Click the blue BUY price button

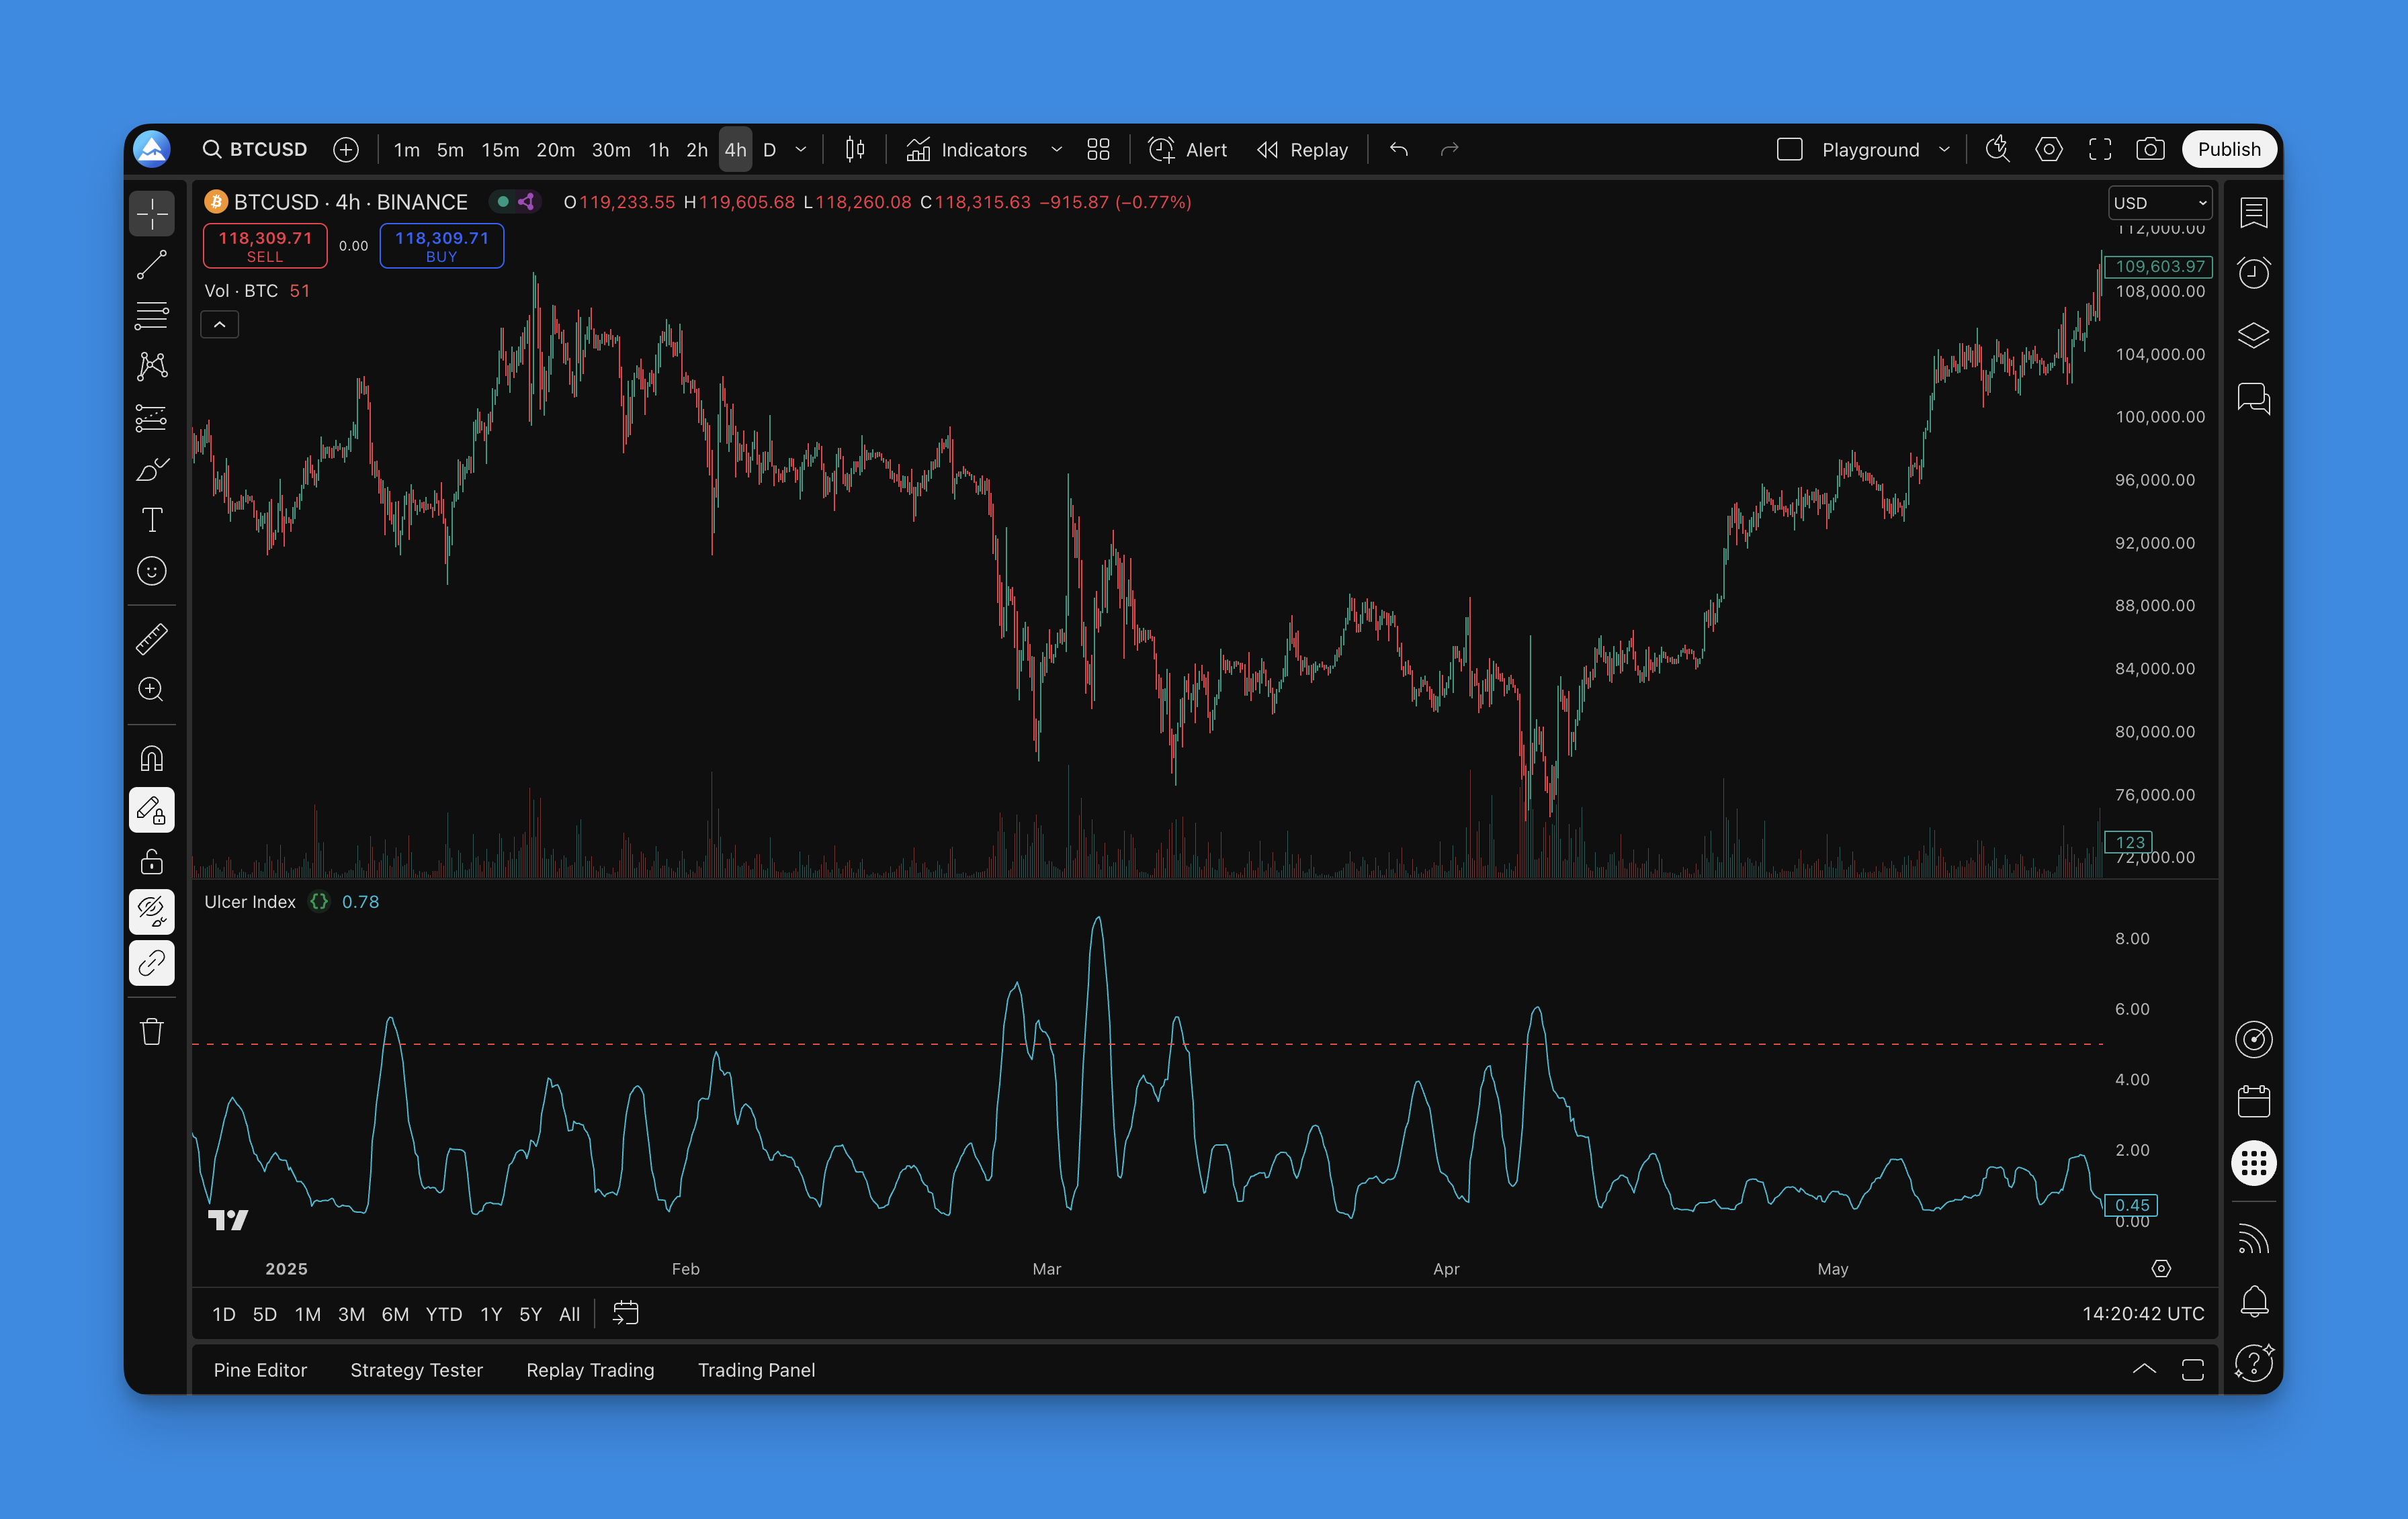pyautogui.click(x=441, y=246)
